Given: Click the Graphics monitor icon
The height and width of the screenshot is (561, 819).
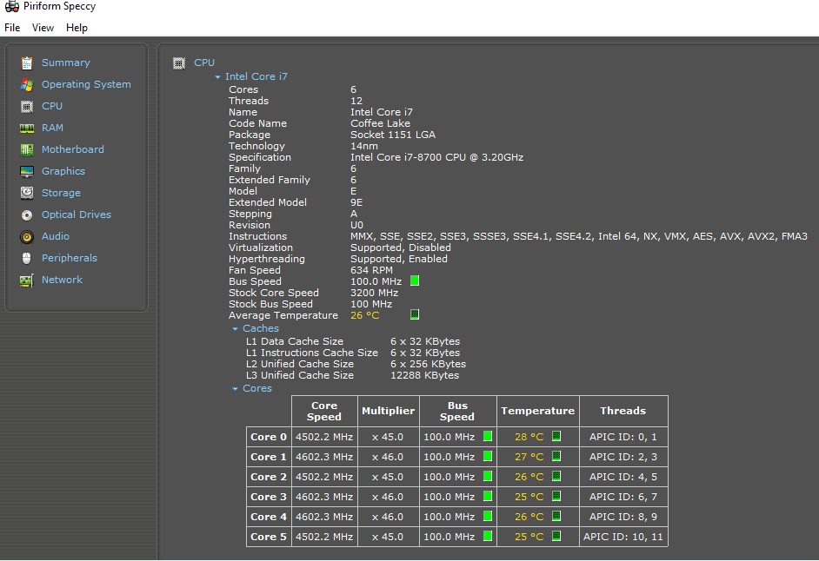Looking at the screenshot, I should point(27,172).
